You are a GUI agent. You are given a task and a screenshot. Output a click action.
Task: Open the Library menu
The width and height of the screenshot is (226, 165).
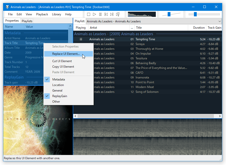[57, 14]
